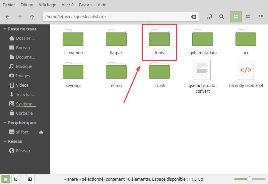The image size is (268, 184).
Task: Switch to compact view
Action: [x=261, y=17]
